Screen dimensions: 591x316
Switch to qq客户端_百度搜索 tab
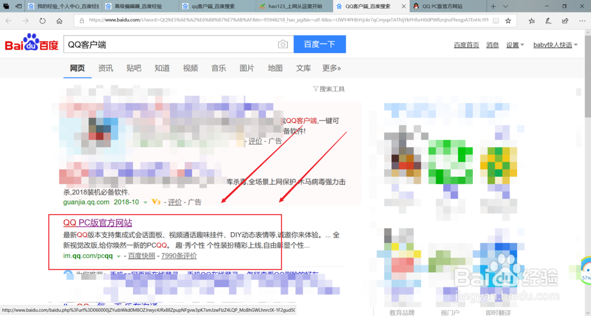(217, 6)
